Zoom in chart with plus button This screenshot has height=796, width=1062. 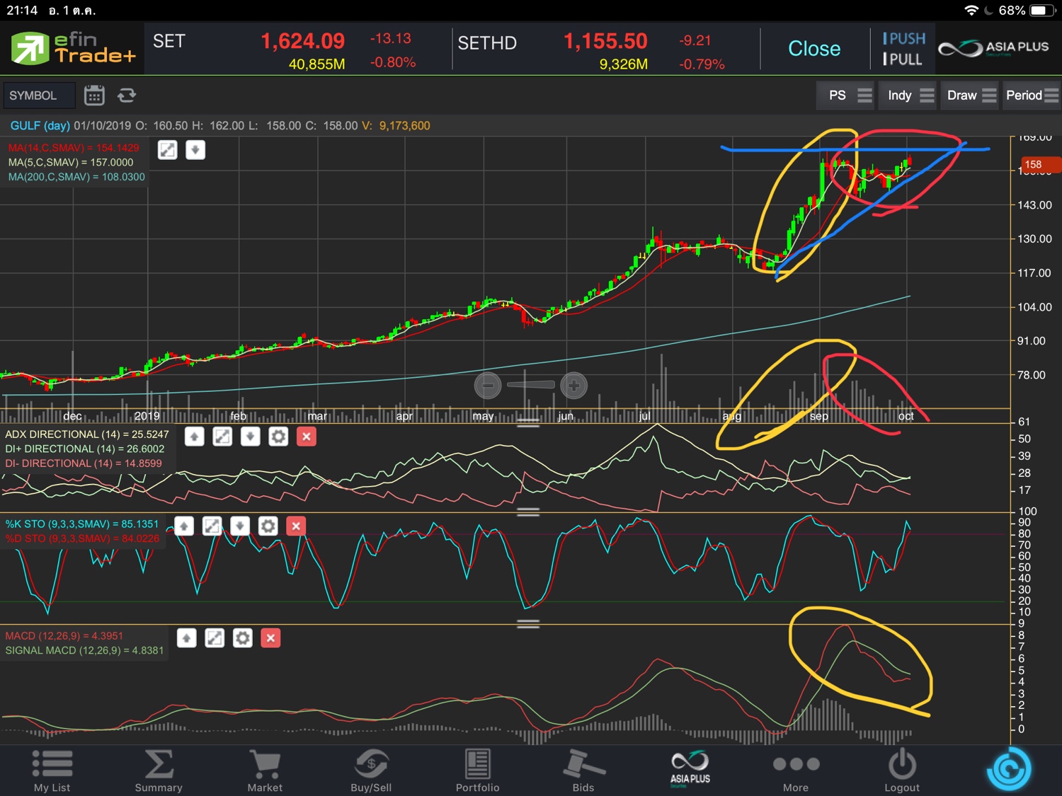tap(574, 386)
